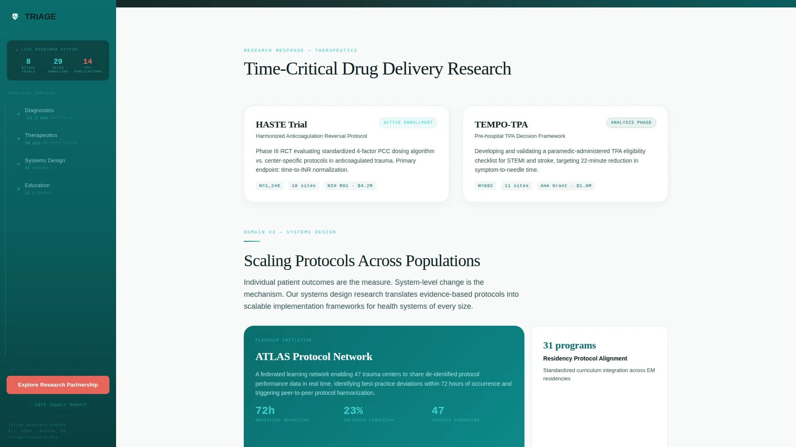
Task: Click Time-Critical Drug Delivery Research heading
Action: coord(377,69)
